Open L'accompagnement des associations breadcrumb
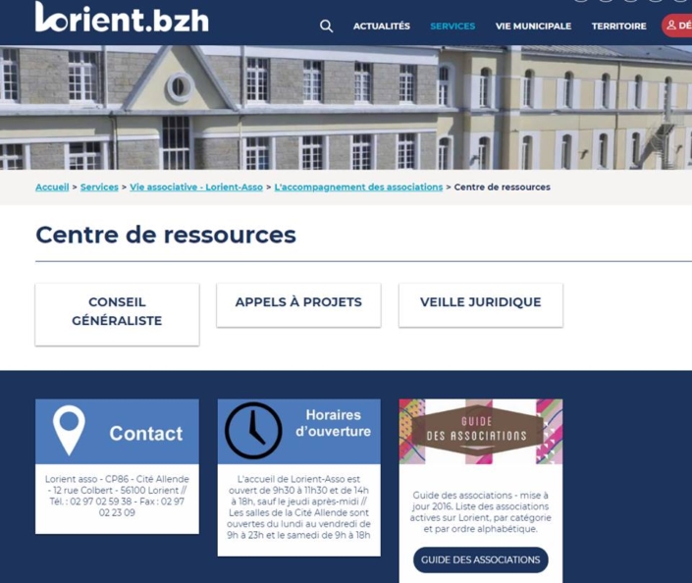This screenshot has width=692, height=583. (358, 187)
